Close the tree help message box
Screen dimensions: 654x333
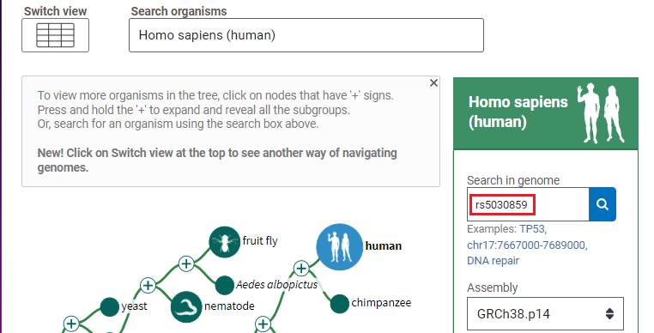(433, 83)
